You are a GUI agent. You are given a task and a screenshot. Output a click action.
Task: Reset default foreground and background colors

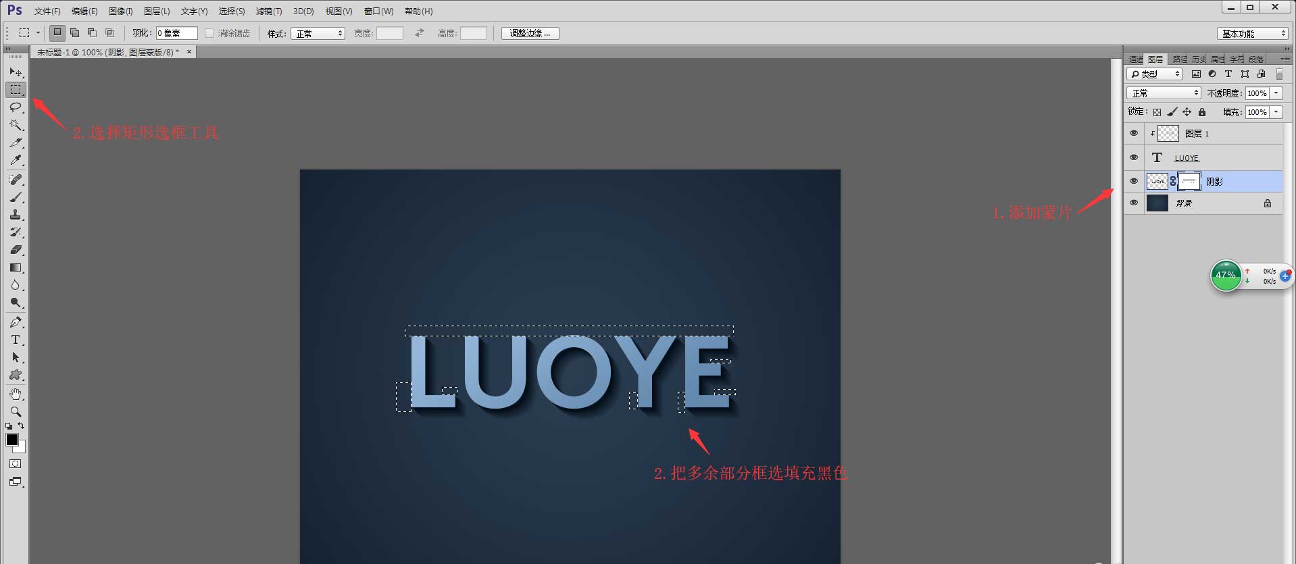(9, 426)
